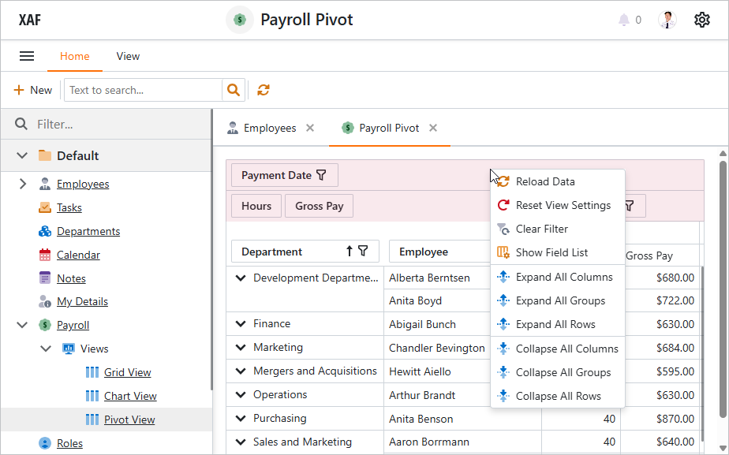Open the user avatar menu
Screen dimensions: 729x455
pyautogui.click(x=667, y=20)
